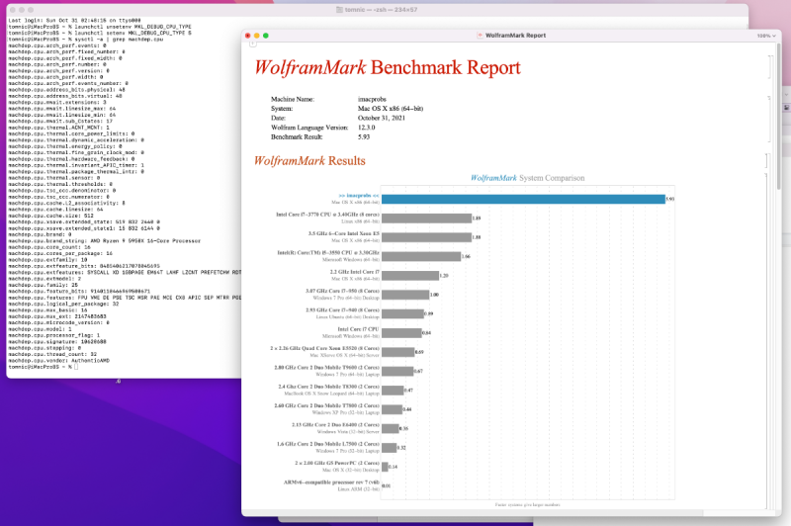Click the gray Intel Core i7-3770 bar
Image resolution: width=791 pixels, height=526 pixels.
(x=427, y=219)
